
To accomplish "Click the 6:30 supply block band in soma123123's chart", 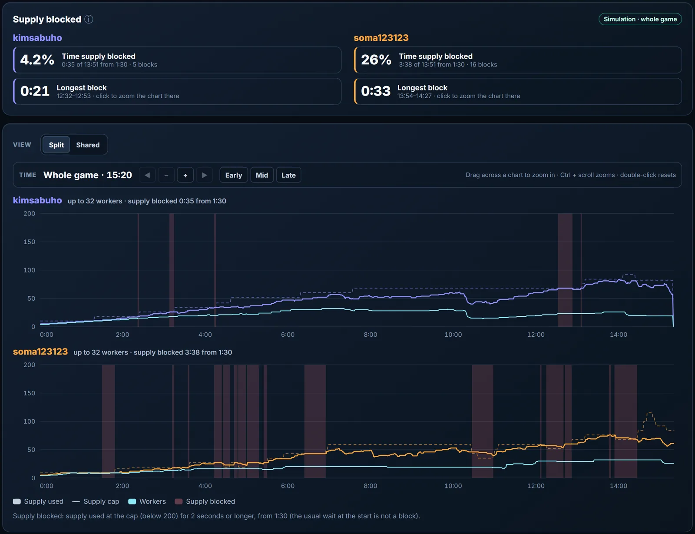I will [x=315, y=421].
